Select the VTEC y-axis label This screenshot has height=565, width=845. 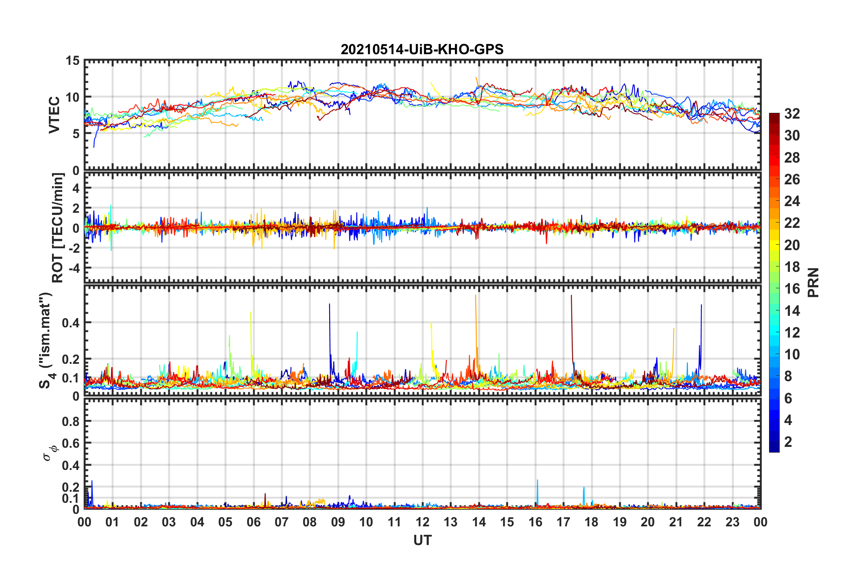pos(54,115)
